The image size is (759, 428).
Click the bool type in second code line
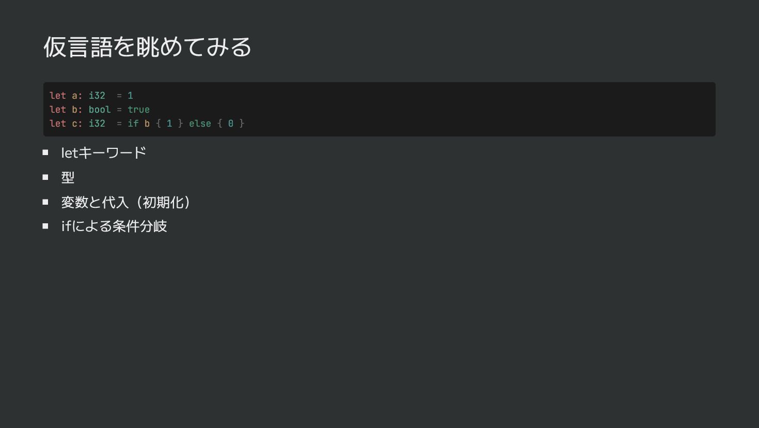click(x=100, y=110)
